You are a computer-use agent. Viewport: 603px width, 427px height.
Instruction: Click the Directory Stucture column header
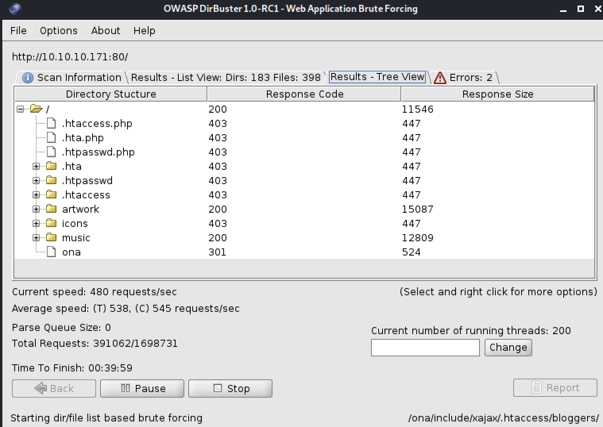pos(111,94)
